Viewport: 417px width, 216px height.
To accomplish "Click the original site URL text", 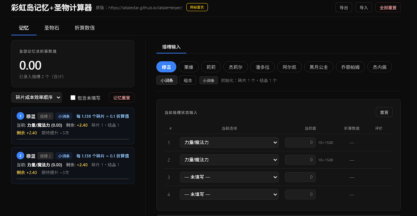I will 146,7.
